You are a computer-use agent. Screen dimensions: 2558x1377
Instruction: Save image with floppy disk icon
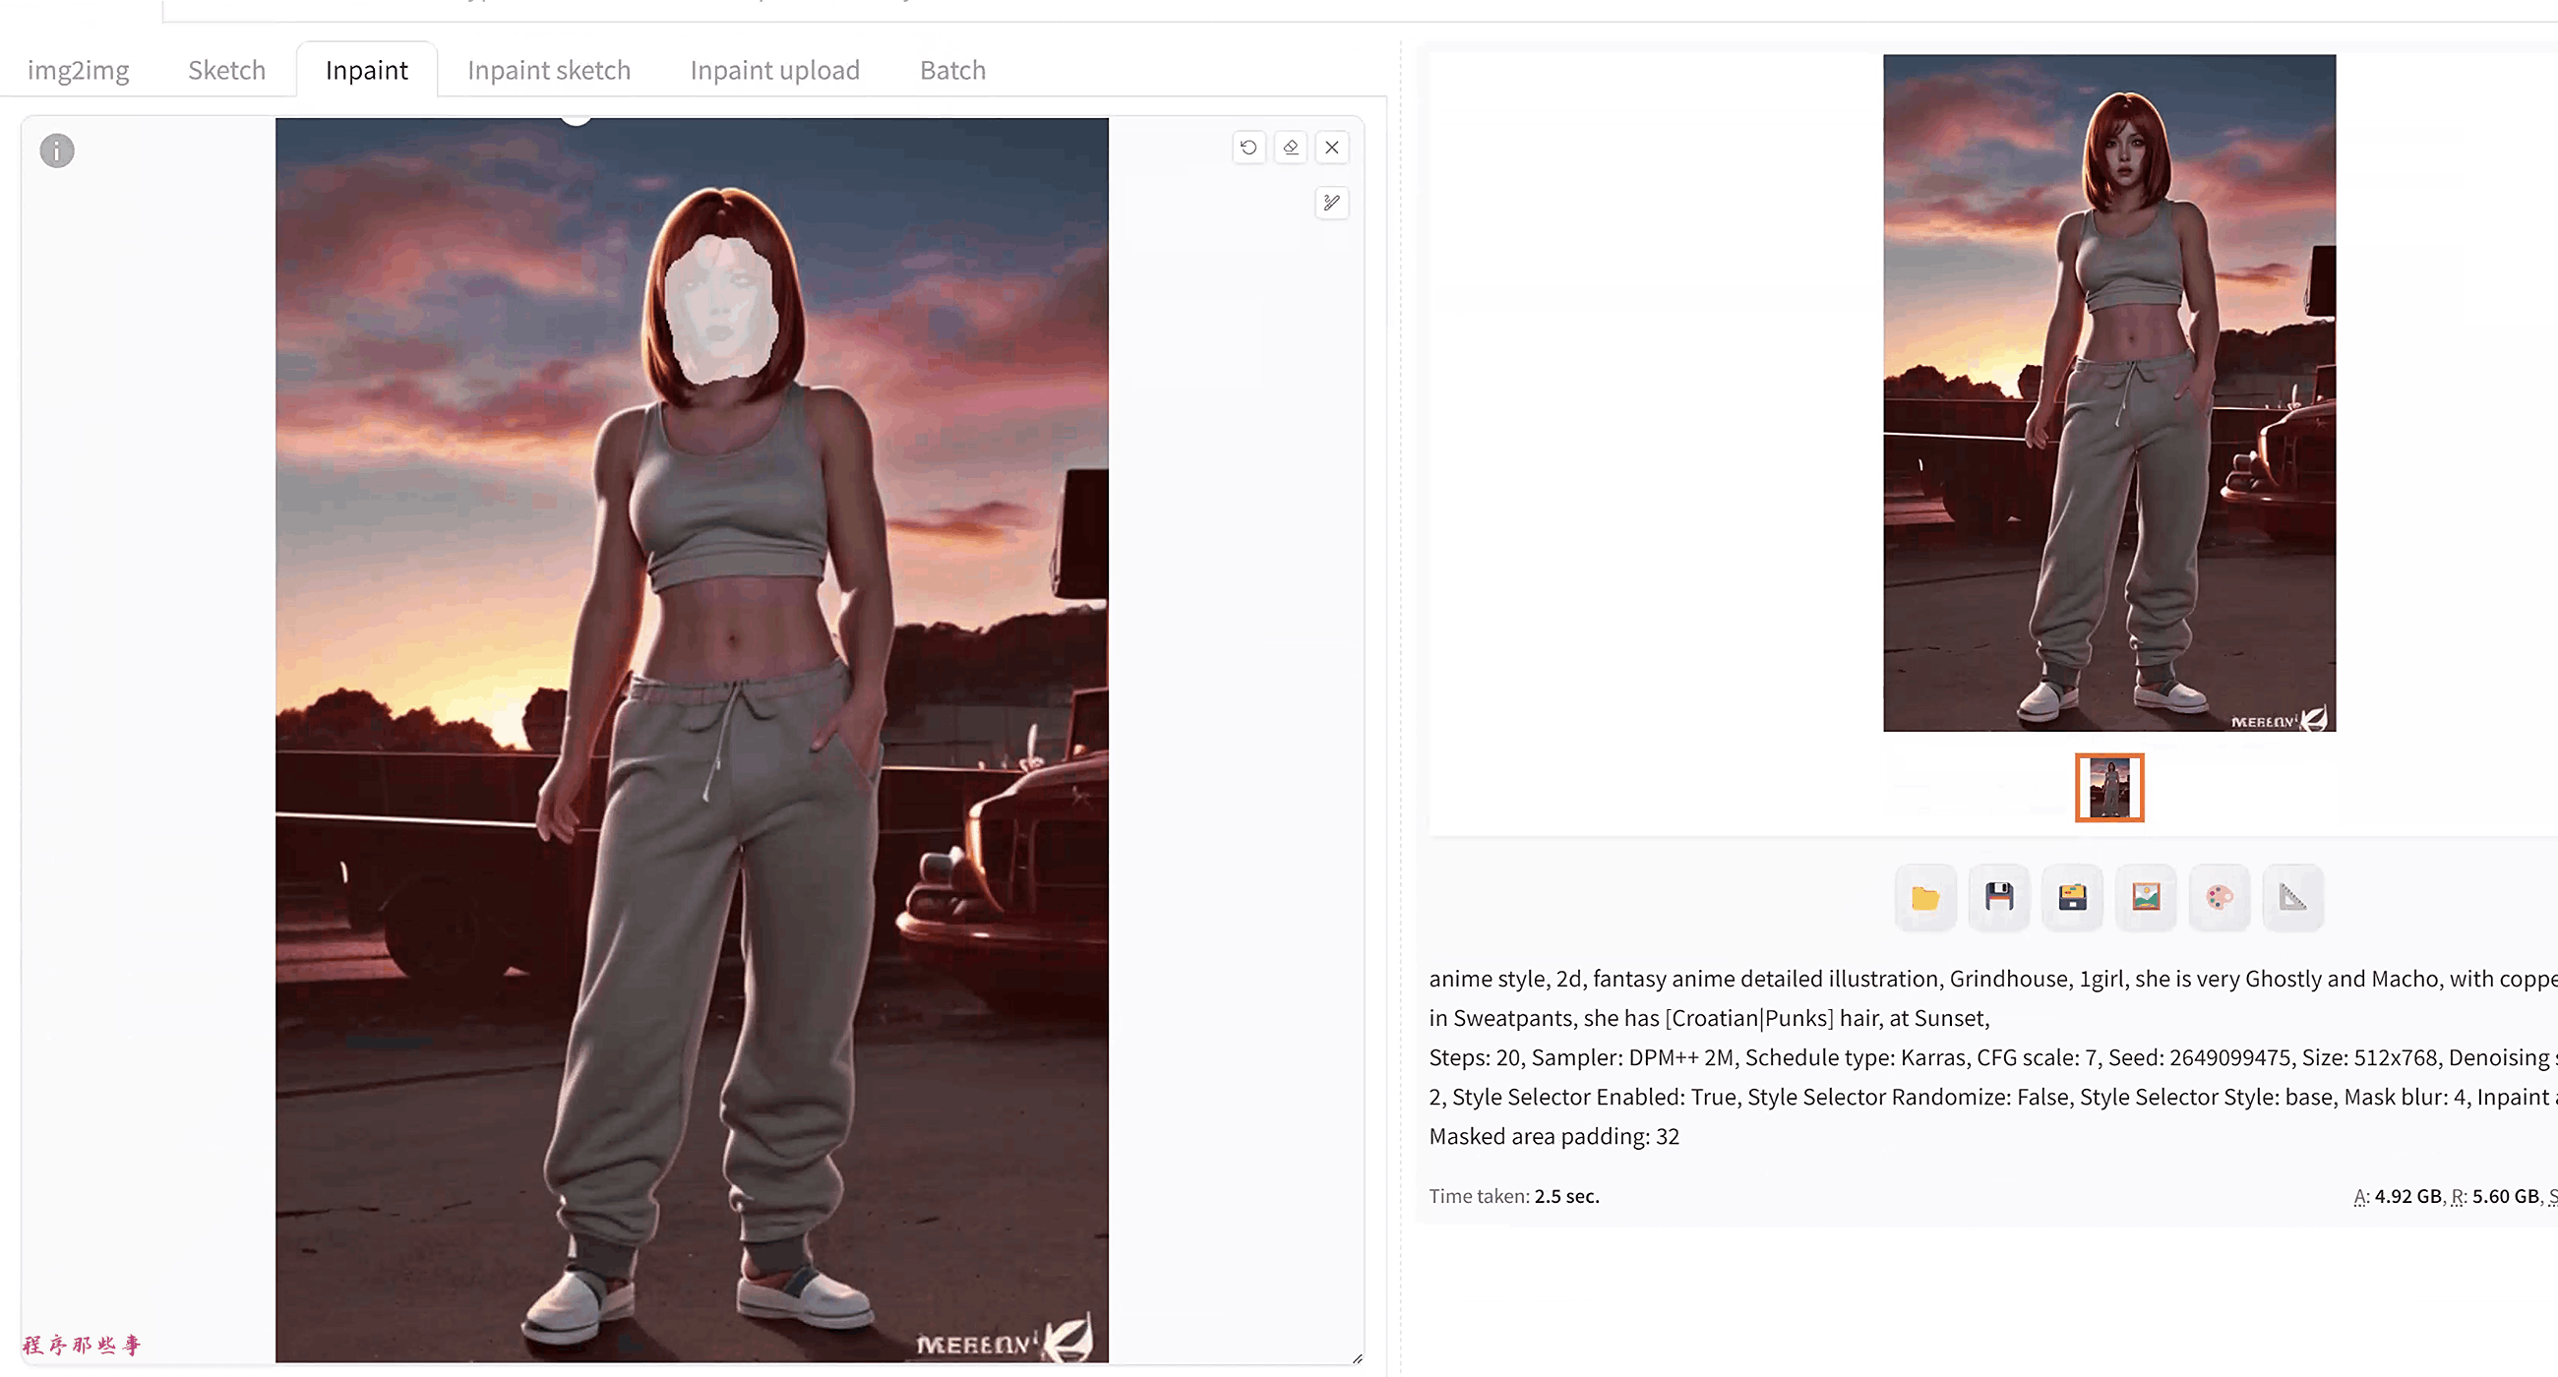click(x=1998, y=898)
